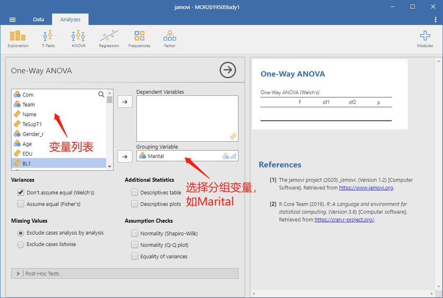This screenshot has height=298, width=443.
Task: Select the Gender_r variable
Action: [59, 134]
